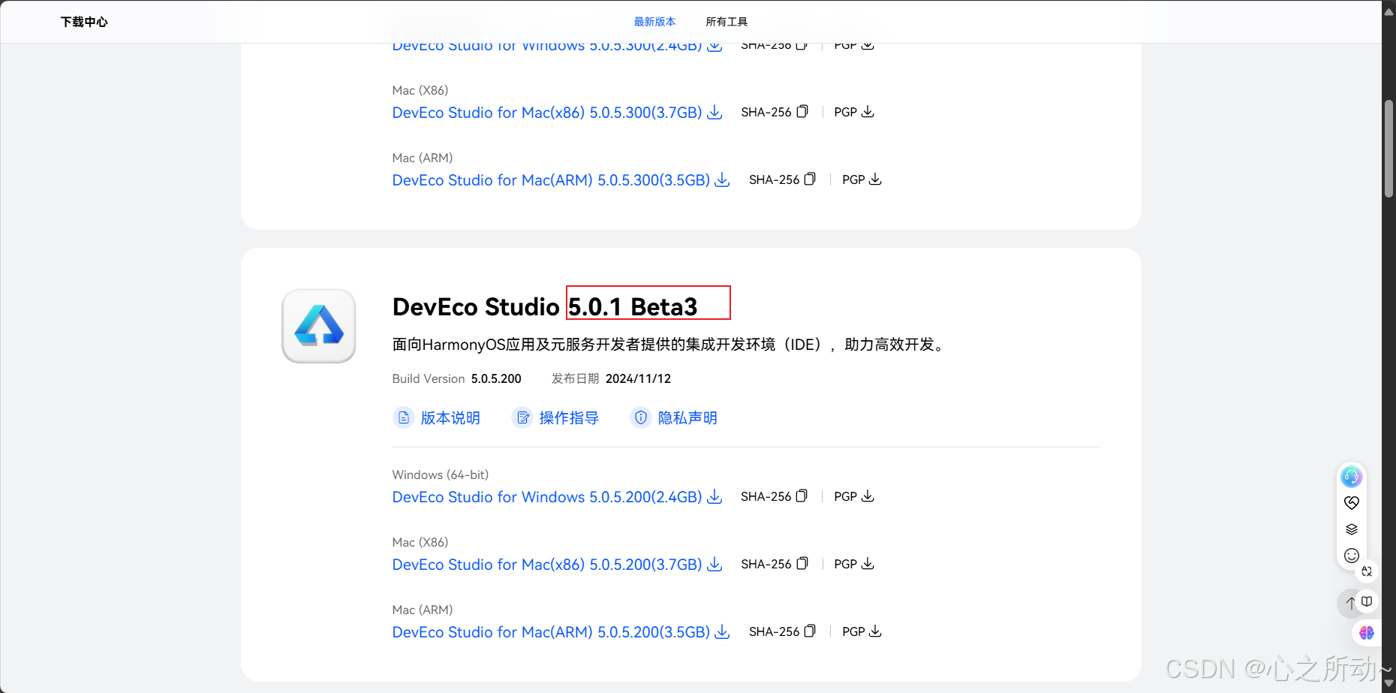Click the heart-shaped feedback icon

[x=1351, y=502]
